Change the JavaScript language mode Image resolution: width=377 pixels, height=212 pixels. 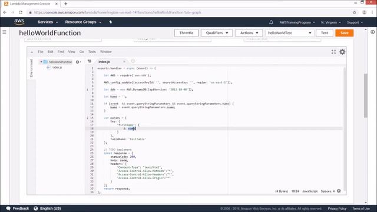coord(310,191)
